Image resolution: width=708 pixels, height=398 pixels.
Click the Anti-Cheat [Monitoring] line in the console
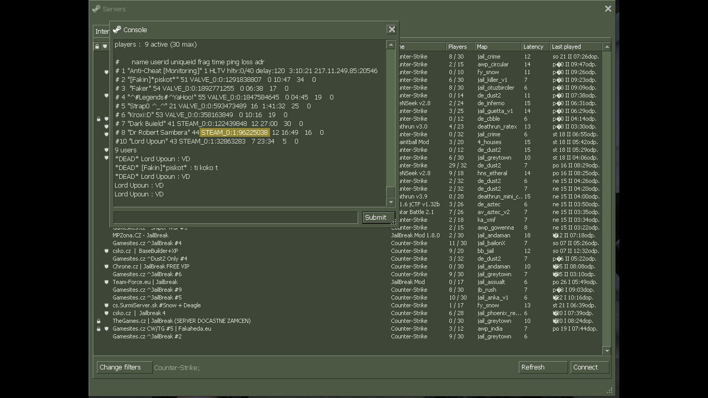246,71
